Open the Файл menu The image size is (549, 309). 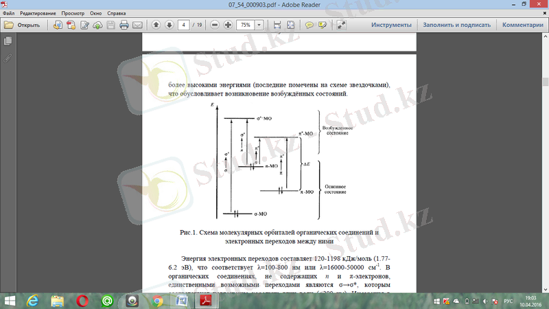[x=9, y=14]
